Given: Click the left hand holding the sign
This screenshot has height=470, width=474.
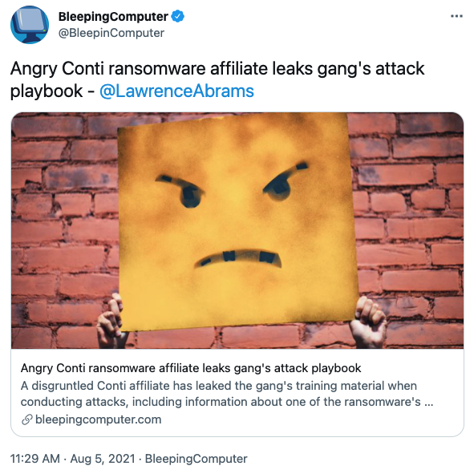Looking at the screenshot, I should 111,321.
